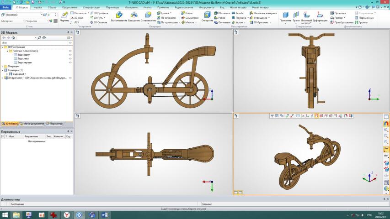Image resolution: width=390 pixels, height=219 pixels.
Task: Expand the 3D фрагмент_1 node
Action: click(2, 78)
